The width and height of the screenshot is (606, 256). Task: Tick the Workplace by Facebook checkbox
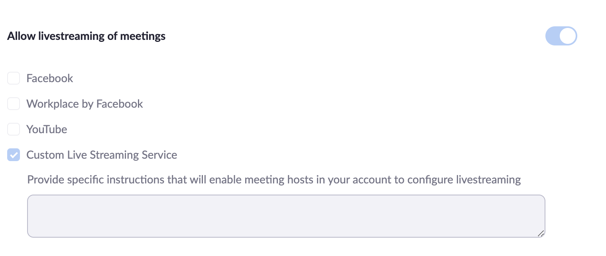[x=14, y=104]
